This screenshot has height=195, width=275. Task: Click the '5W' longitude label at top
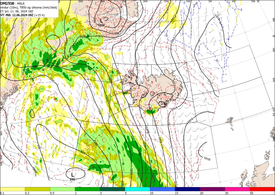210,1
